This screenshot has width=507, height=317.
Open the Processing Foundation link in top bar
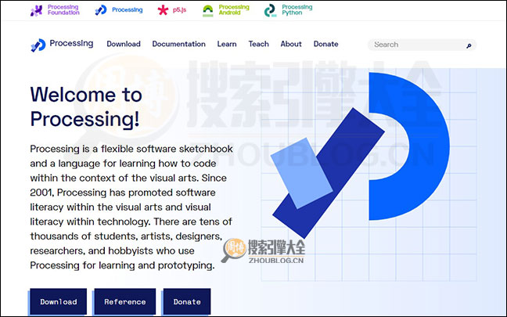tap(63, 10)
